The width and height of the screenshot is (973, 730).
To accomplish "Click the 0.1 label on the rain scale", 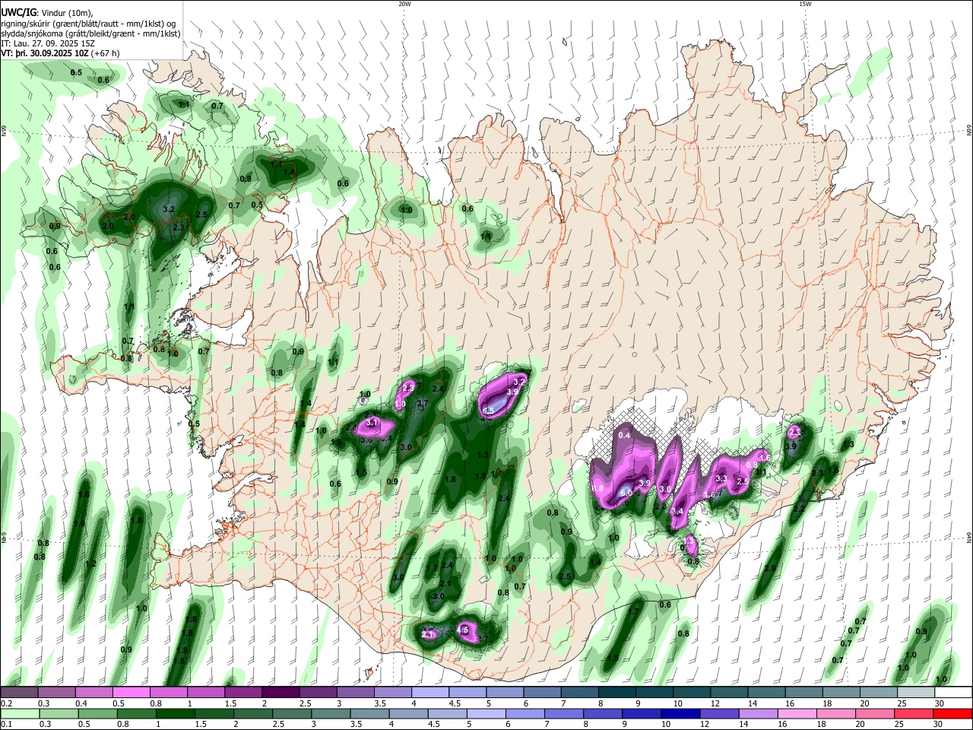I will (6, 724).
